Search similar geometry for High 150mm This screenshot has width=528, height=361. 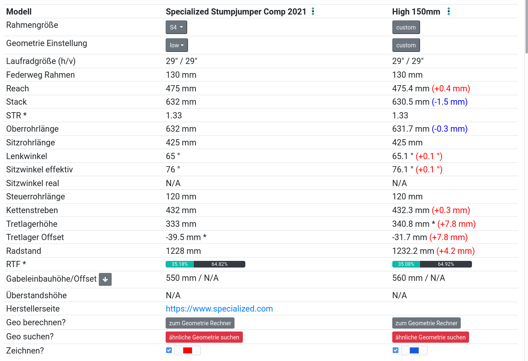(430, 337)
